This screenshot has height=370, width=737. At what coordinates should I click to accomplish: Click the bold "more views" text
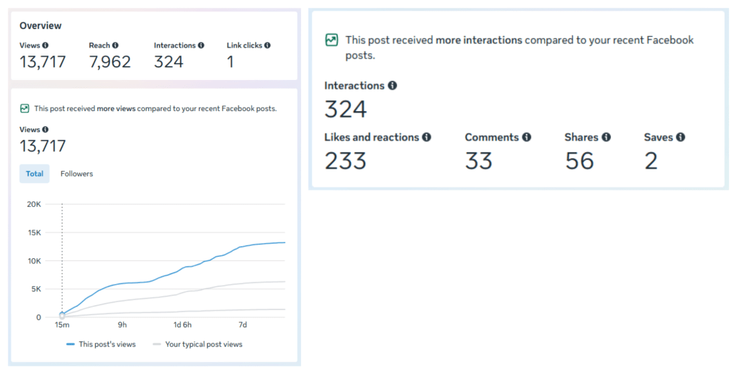click(x=115, y=109)
